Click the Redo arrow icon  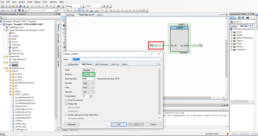click(51, 6)
